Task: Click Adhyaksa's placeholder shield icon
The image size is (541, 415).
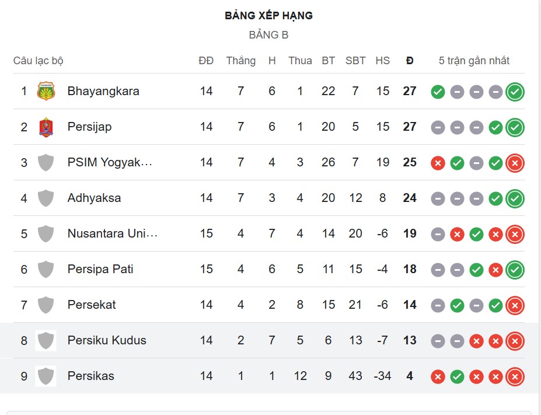Action: pyautogui.click(x=46, y=198)
